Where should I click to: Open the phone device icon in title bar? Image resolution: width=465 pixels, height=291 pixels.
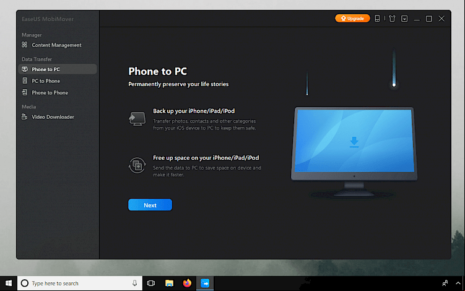(377, 19)
